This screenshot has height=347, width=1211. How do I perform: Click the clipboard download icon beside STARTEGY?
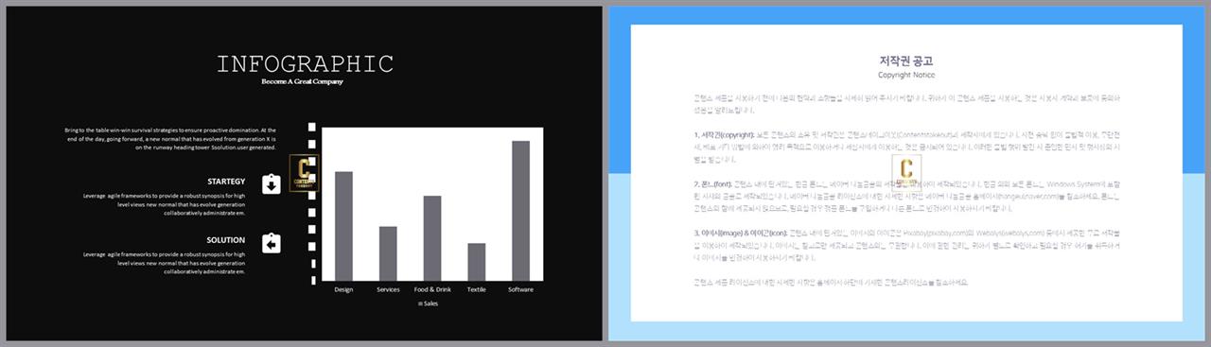(x=271, y=184)
